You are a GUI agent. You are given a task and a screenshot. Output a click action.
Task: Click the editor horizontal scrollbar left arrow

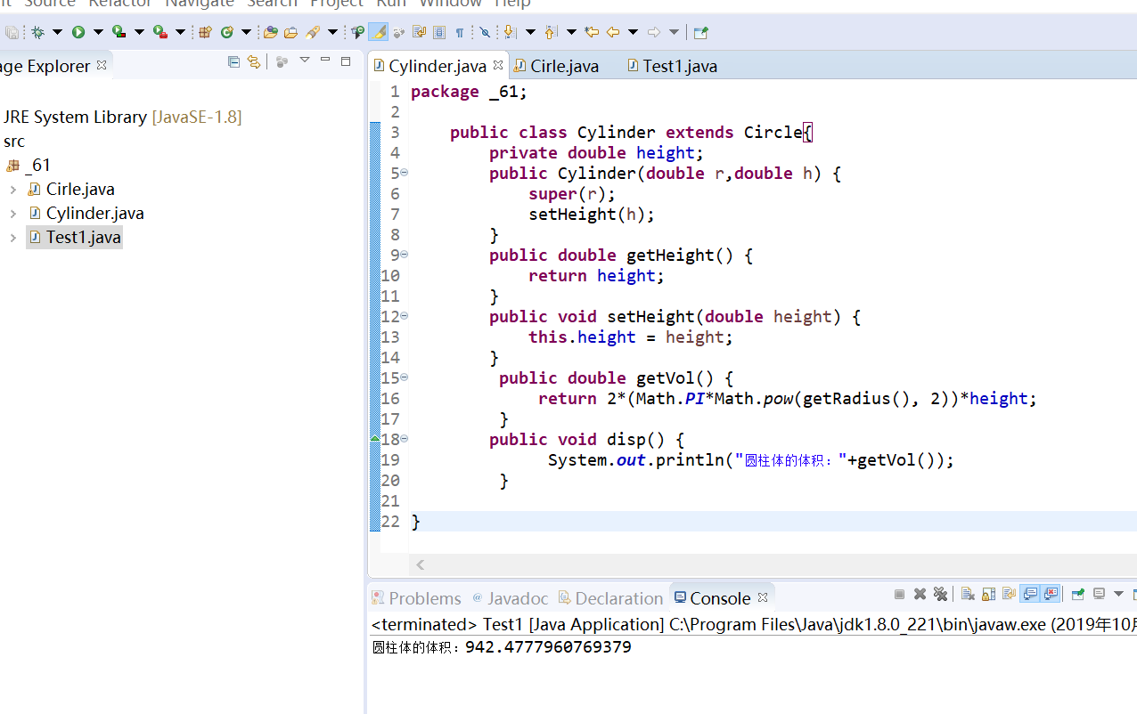point(421,564)
